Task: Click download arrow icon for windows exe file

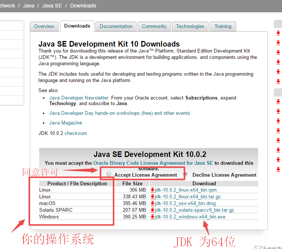Action: [153, 217]
